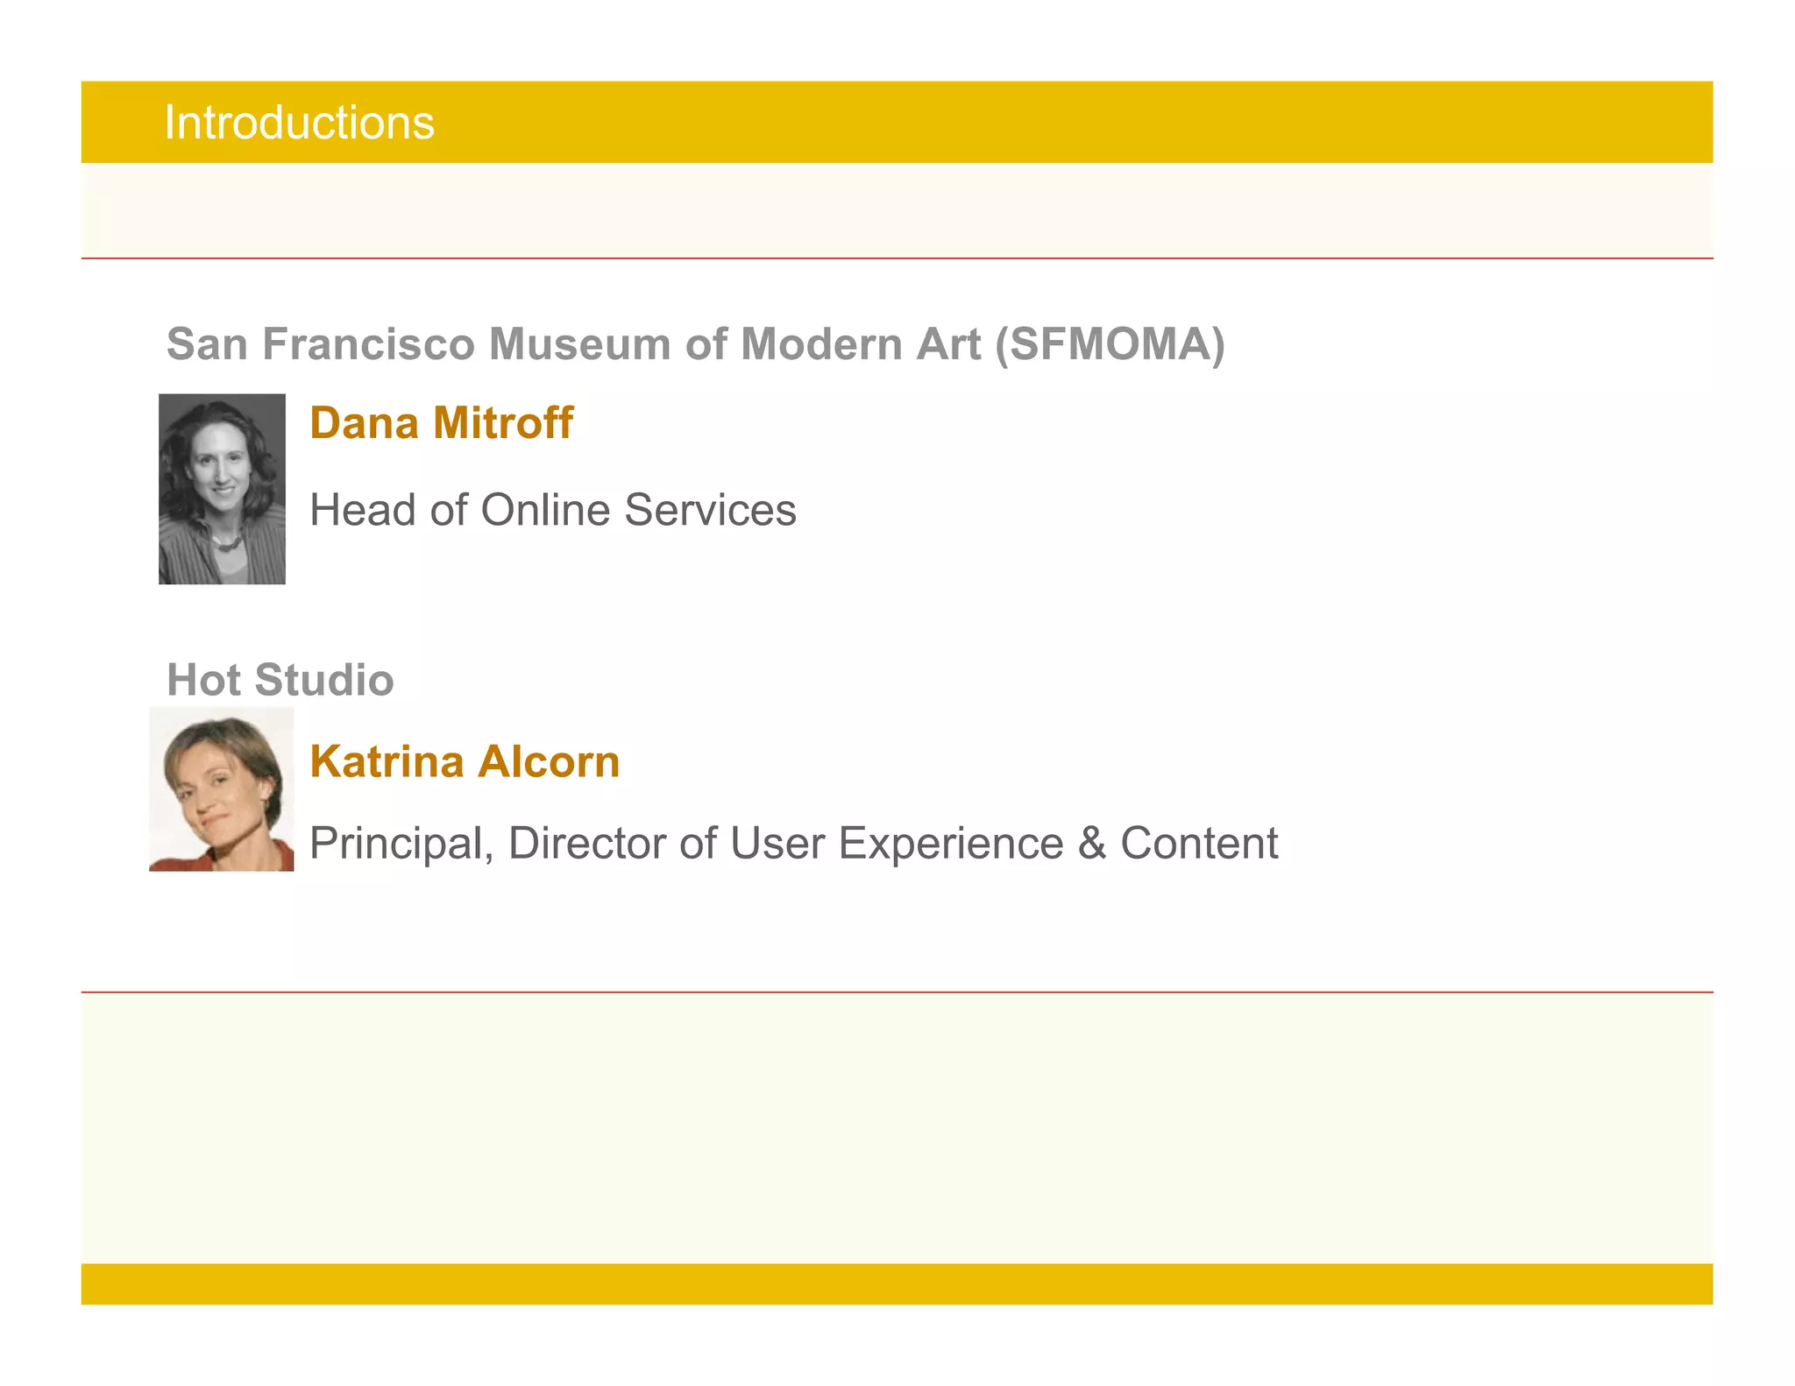Click the Katrina Alcorn name text
This screenshot has width=1795, height=1386.
465,761
